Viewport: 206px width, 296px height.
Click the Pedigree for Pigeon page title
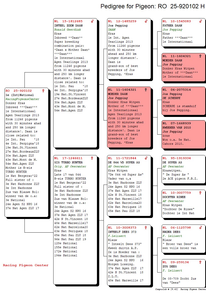152,7
